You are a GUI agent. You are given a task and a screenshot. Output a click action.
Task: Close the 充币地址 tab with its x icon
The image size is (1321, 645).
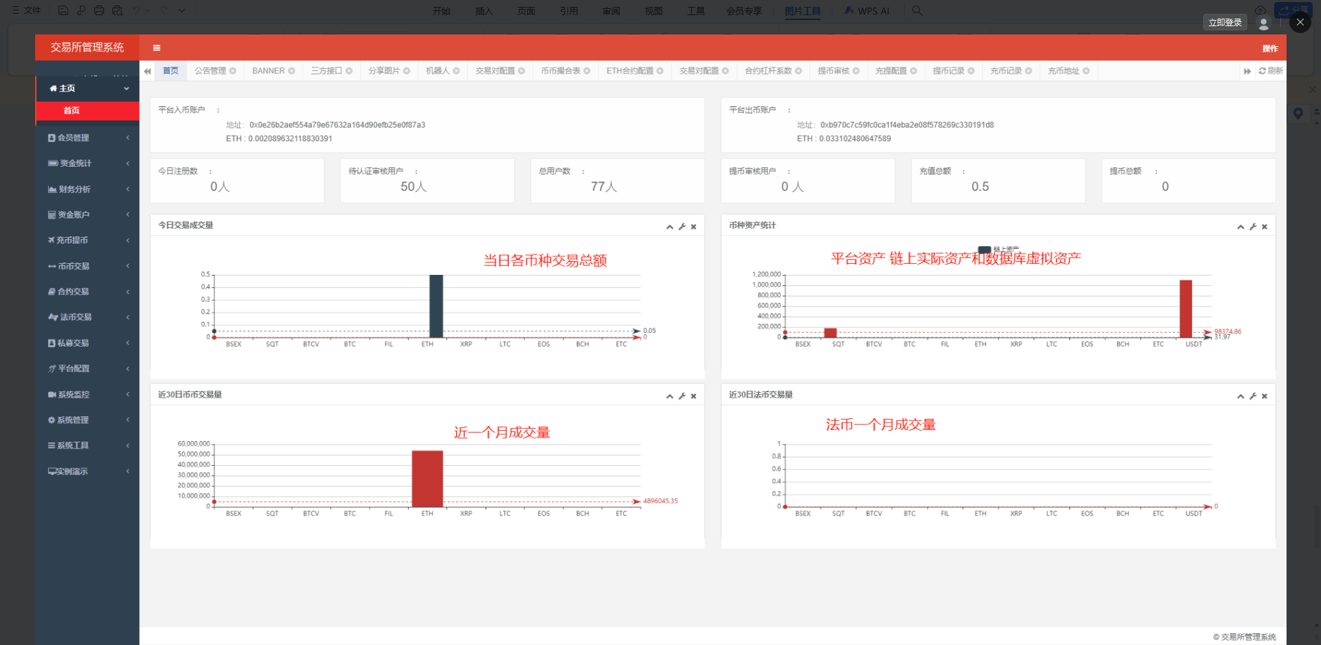click(x=1086, y=71)
